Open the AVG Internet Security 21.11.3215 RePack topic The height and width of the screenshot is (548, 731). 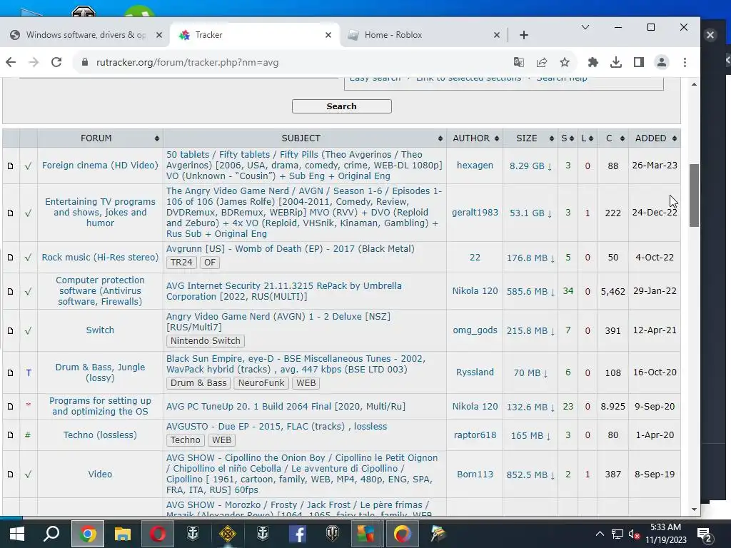(283, 291)
